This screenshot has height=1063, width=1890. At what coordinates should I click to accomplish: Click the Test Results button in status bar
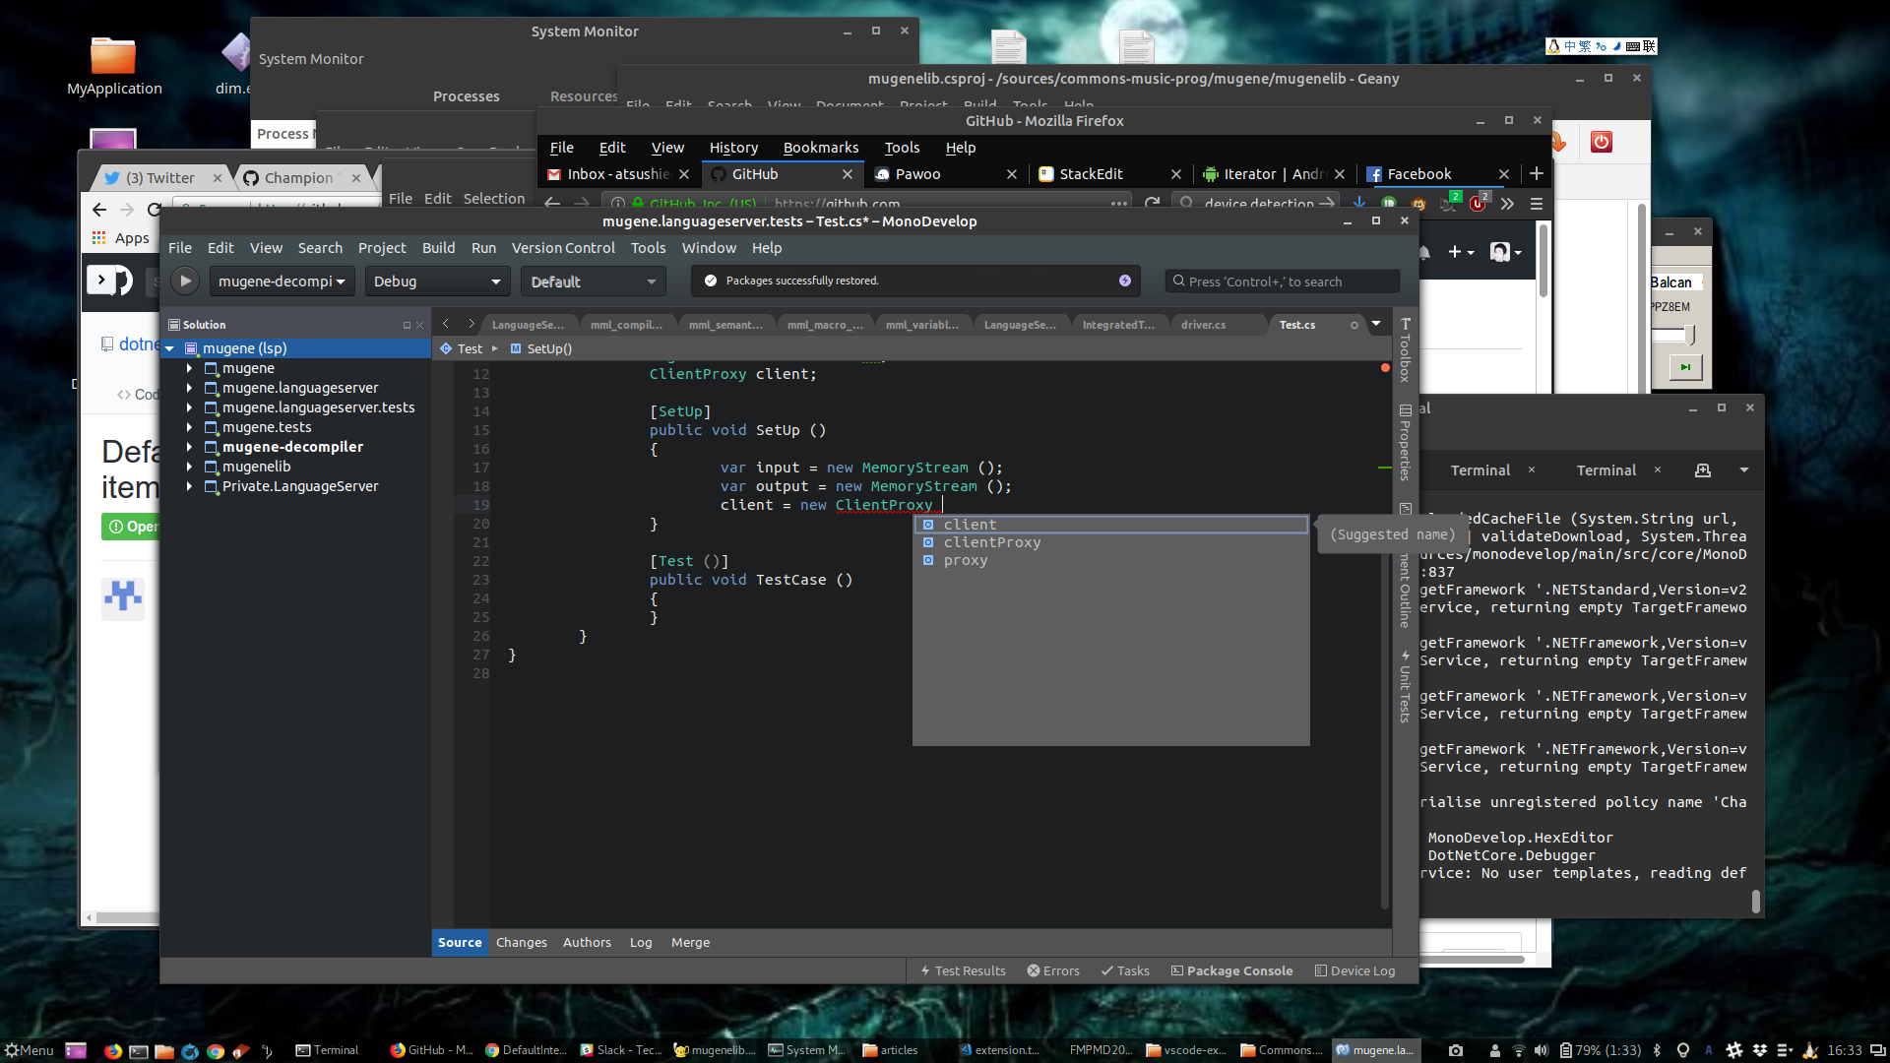coord(963,970)
